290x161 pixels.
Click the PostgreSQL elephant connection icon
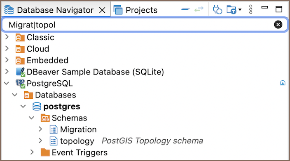tap(20, 84)
